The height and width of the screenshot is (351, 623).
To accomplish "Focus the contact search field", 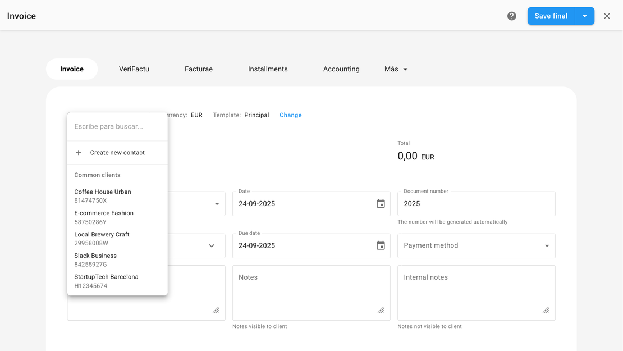I will 117,127.
